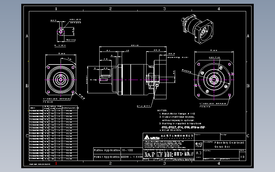Click the 'Design' cell in title block
Viewport: 275px width, 172px height.
pos(233,137)
